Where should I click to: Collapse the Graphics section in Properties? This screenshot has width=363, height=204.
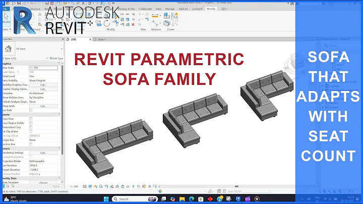59,64
